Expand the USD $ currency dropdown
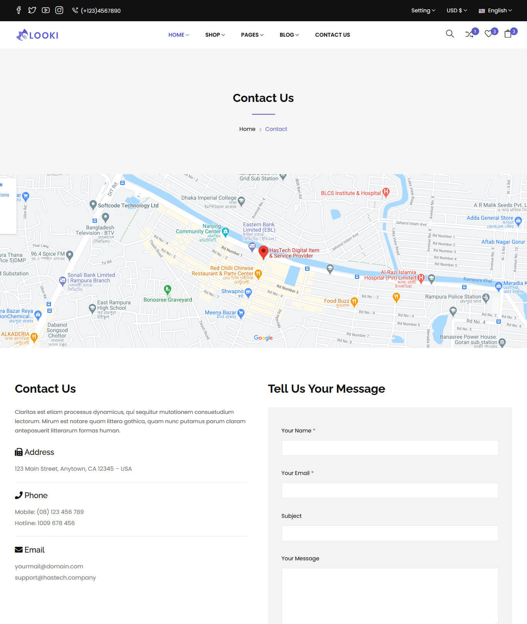Image resolution: width=527 pixels, height=624 pixels. coord(456,10)
